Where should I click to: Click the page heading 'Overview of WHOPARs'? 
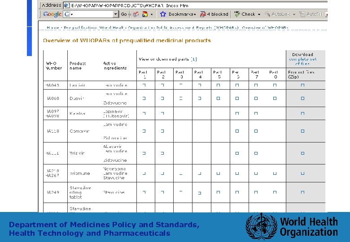pos(127,40)
